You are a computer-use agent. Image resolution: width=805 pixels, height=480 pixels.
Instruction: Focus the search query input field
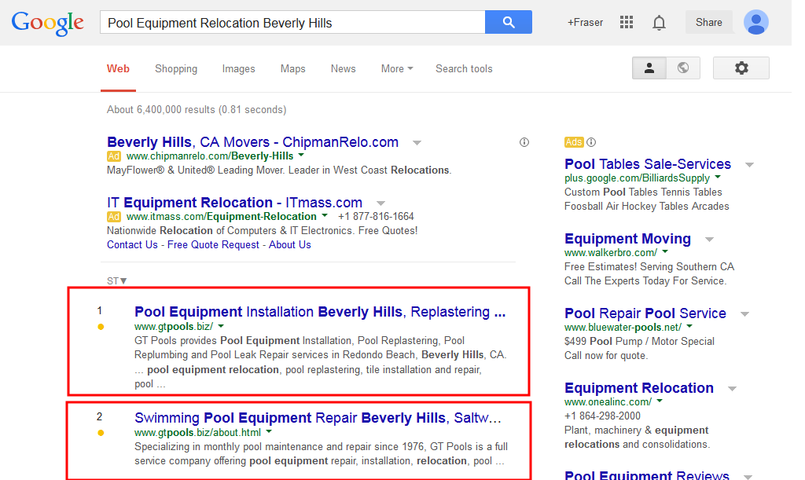coord(292,23)
